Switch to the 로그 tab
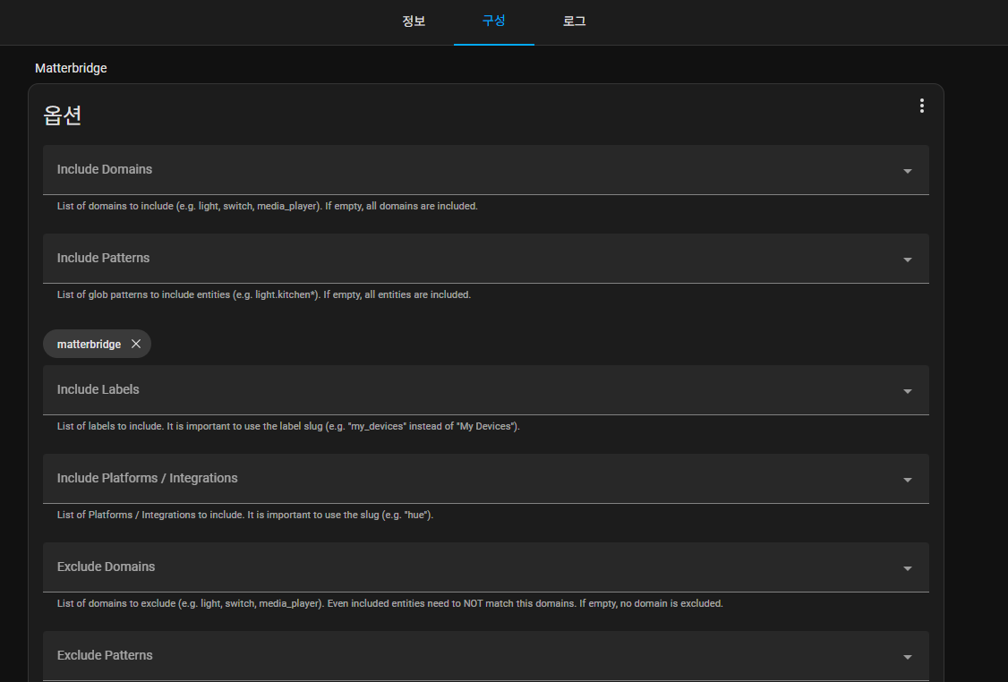The height and width of the screenshot is (682, 1008). (x=574, y=21)
